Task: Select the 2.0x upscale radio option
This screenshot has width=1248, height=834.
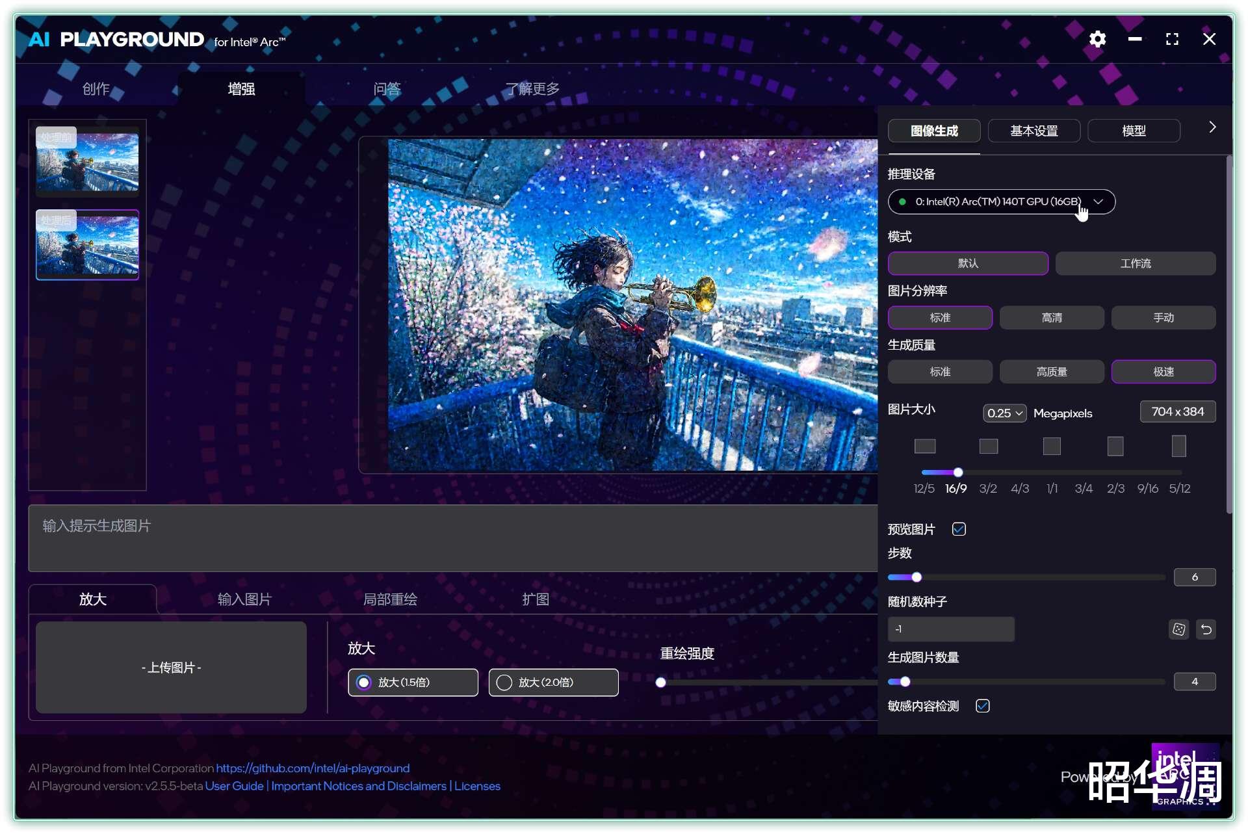Action: point(504,683)
